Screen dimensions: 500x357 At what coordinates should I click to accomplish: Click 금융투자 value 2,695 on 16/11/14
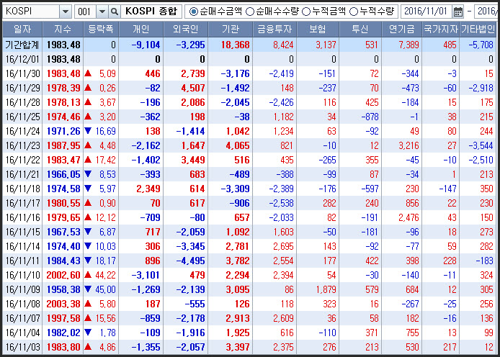[x=283, y=246]
